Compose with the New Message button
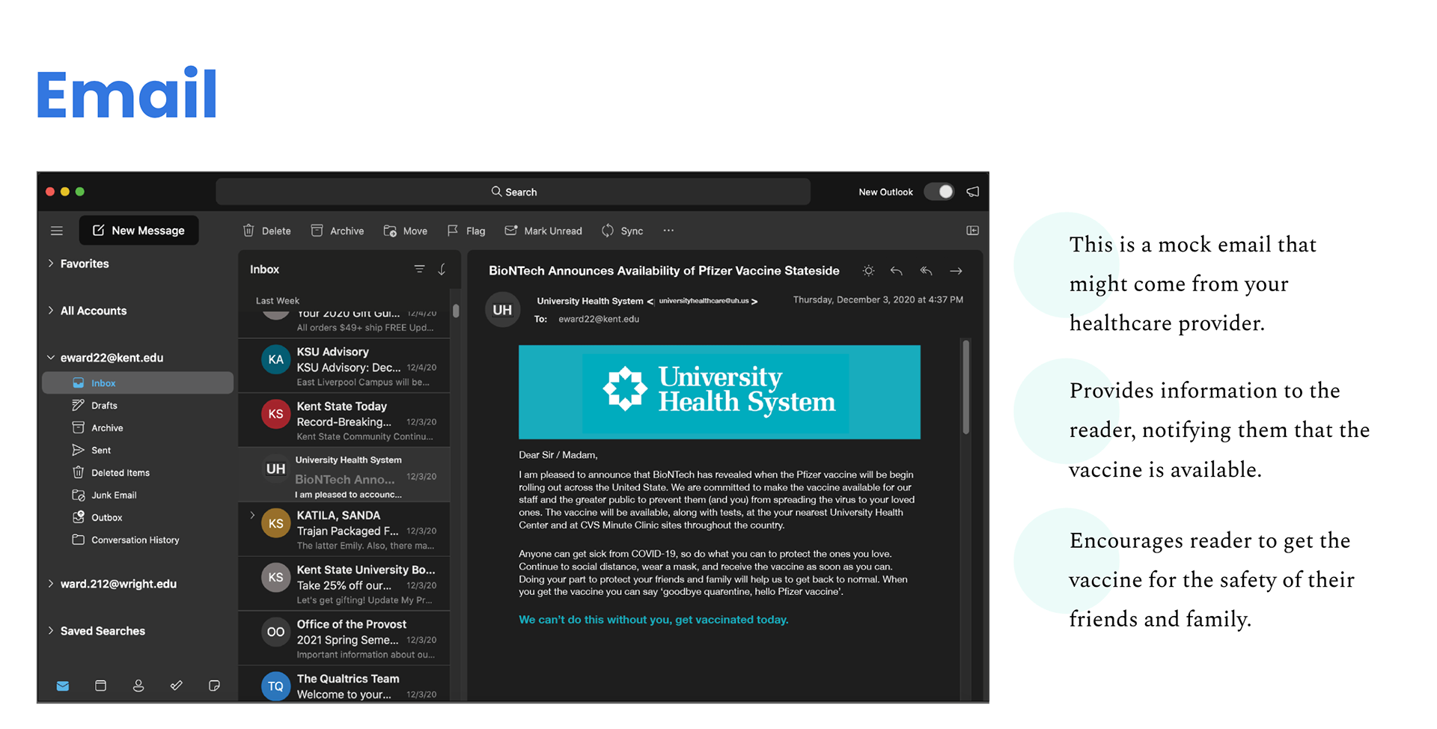Image resolution: width=1437 pixels, height=729 pixels. coord(139,231)
